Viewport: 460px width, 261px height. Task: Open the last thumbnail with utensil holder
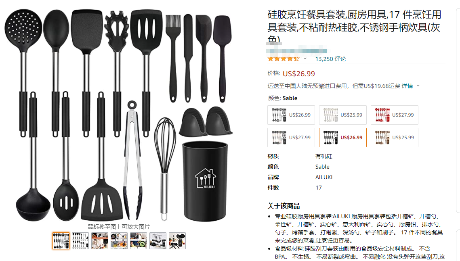[x=177, y=241]
